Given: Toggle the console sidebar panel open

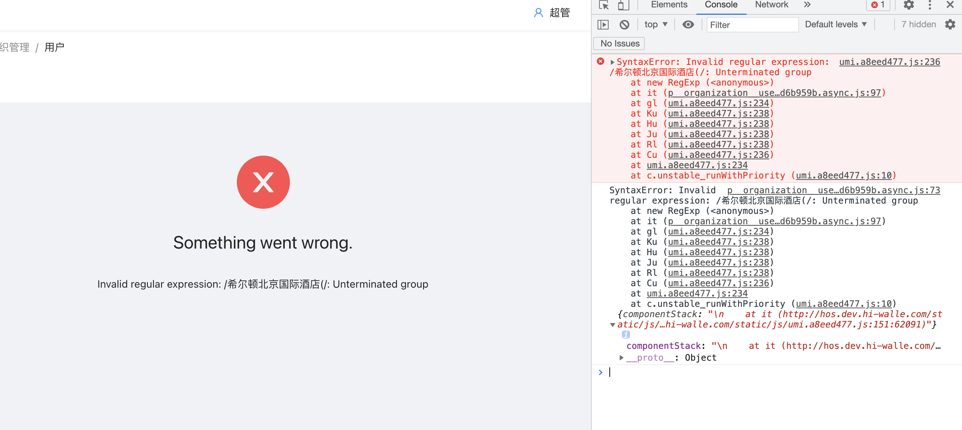Looking at the screenshot, I should coord(603,24).
